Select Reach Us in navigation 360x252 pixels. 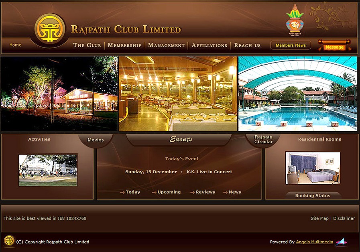(247, 45)
